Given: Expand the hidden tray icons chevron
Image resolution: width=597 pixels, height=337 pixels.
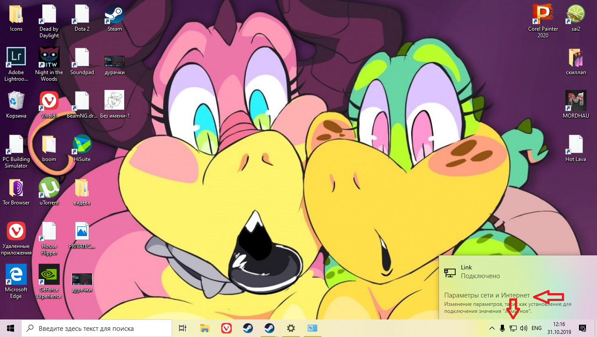Looking at the screenshot, I should pos(492,328).
